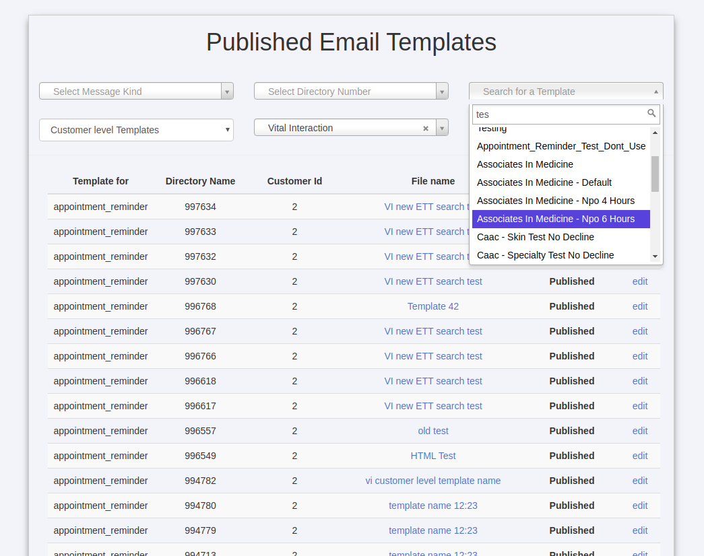Edit the template in row 996766
This screenshot has height=556, width=704.
[640, 356]
